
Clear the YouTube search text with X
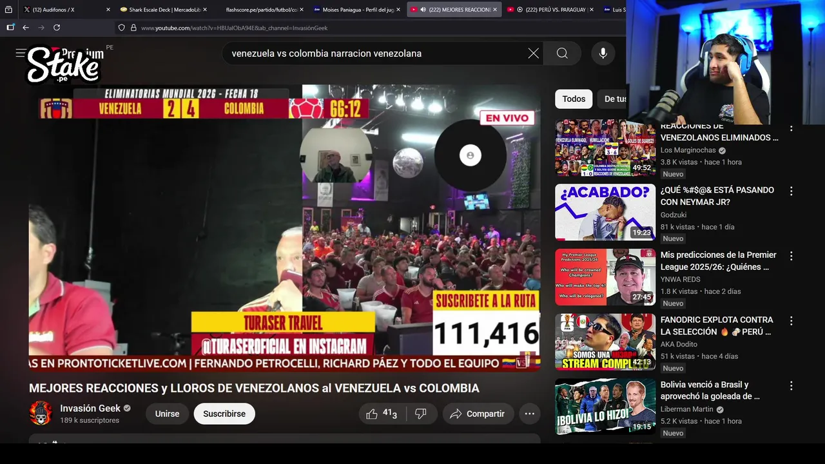(x=534, y=53)
